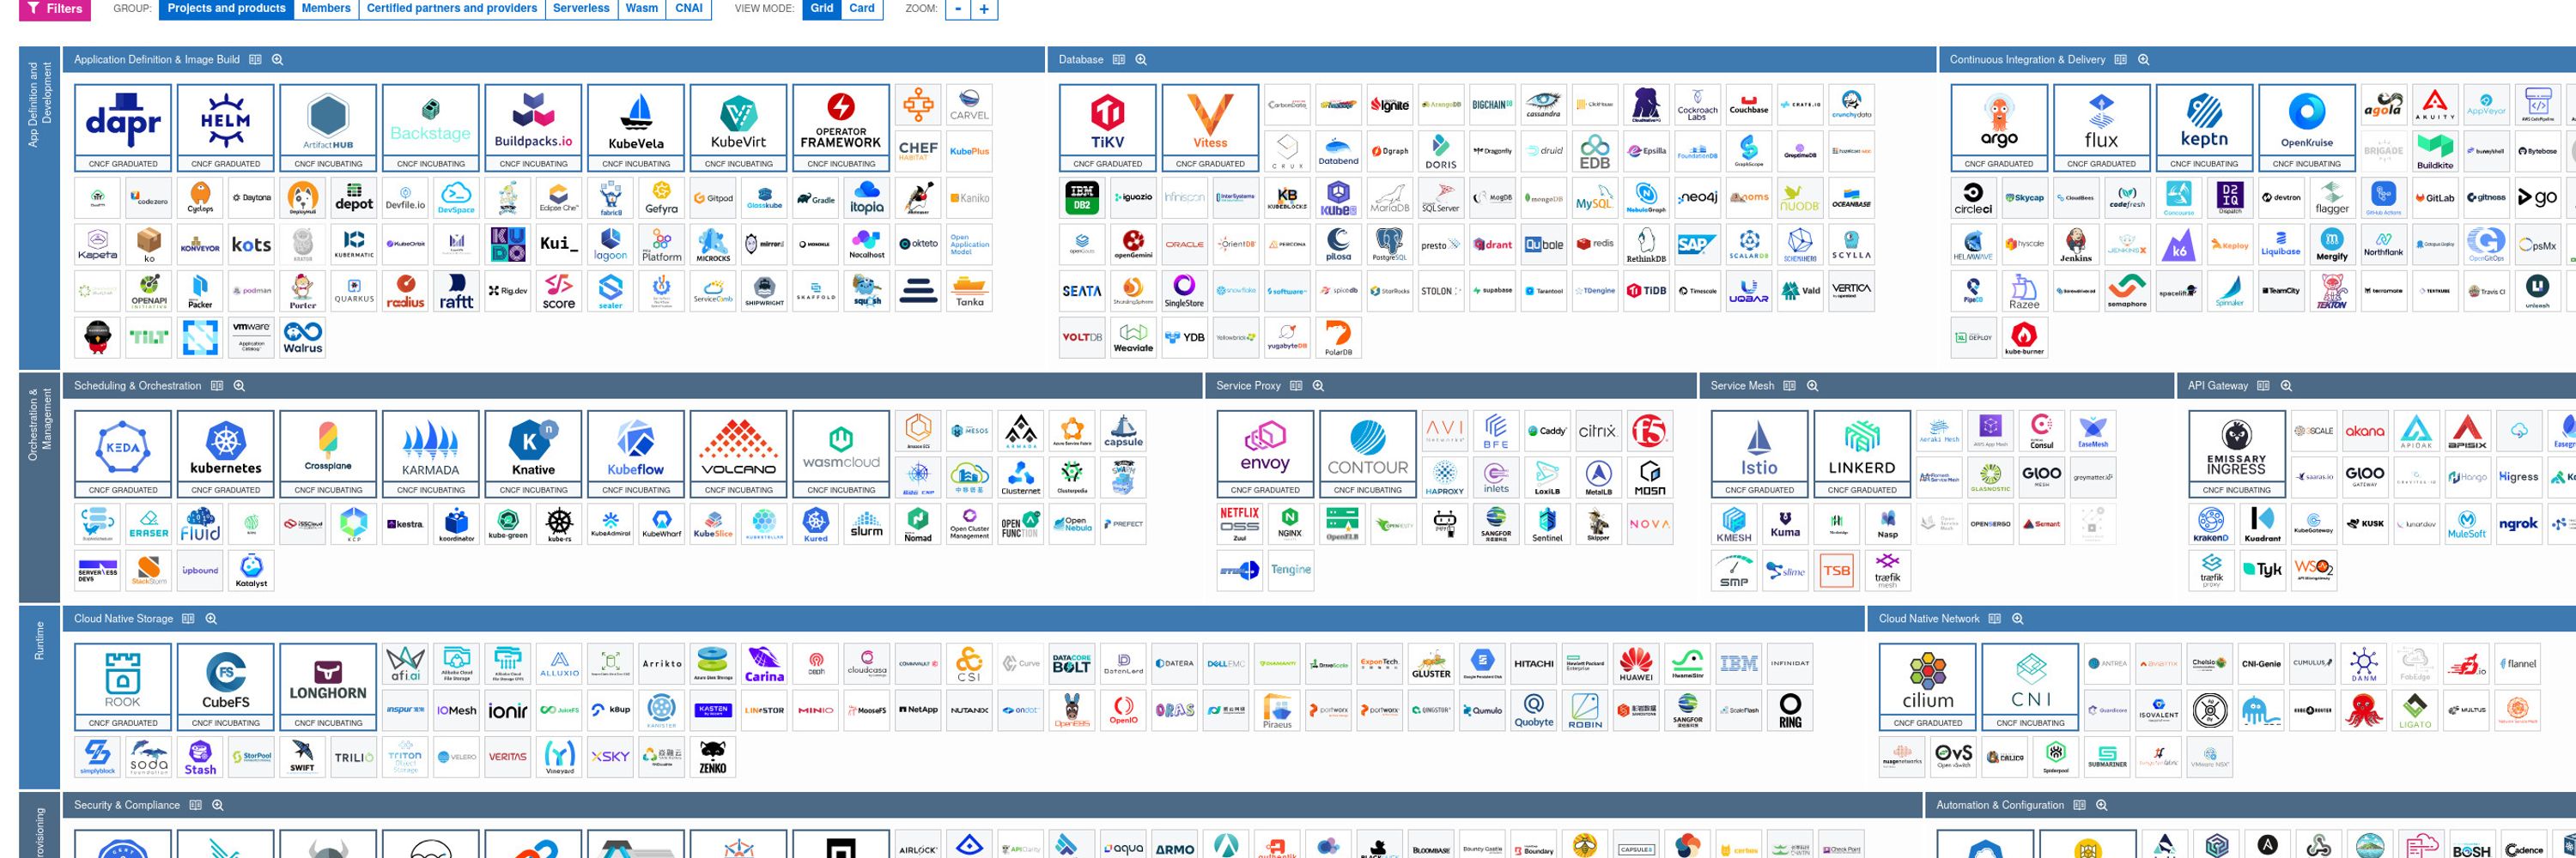This screenshot has height=858, width=2576.
Task: Open the Istio service mesh card
Action: click(x=1759, y=454)
